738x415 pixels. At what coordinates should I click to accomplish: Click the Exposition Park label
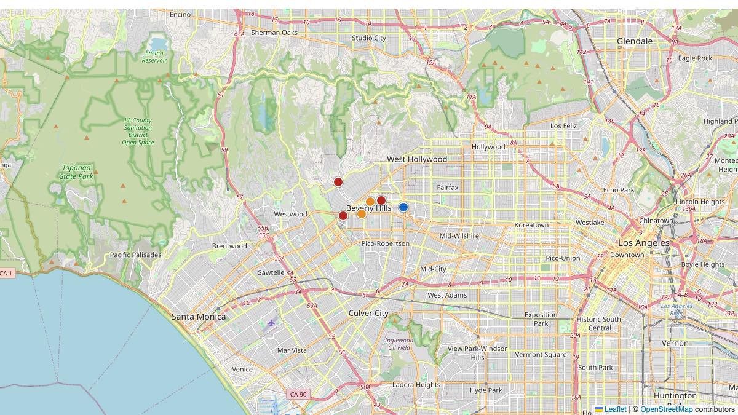tap(541, 319)
